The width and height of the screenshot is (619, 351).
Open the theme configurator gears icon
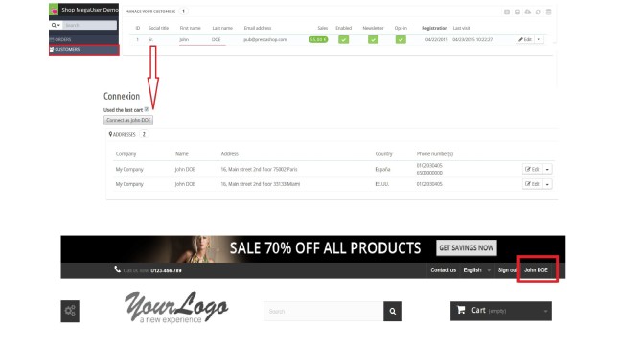point(70,311)
